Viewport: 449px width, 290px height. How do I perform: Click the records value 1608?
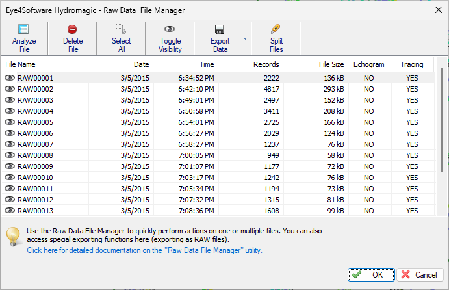[x=272, y=211]
